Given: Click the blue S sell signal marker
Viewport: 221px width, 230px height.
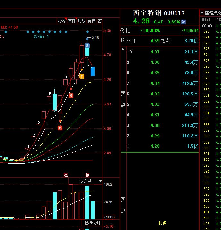Looking at the screenshot, I should click(x=87, y=45).
